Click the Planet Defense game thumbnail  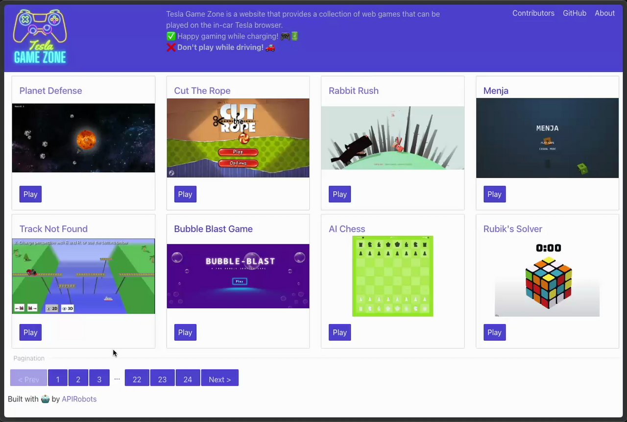coord(83,138)
